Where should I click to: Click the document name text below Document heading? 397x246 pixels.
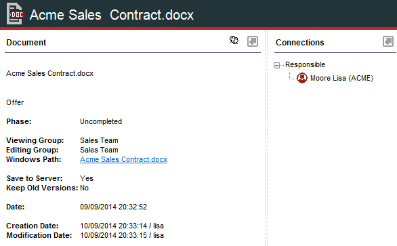[x=50, y=73]
